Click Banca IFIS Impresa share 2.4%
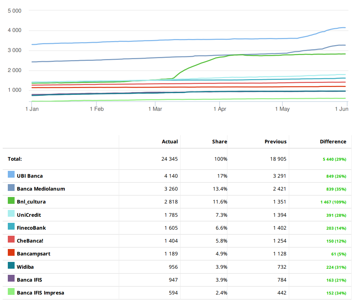Screen dimensions: 354x302 (222, 293)
